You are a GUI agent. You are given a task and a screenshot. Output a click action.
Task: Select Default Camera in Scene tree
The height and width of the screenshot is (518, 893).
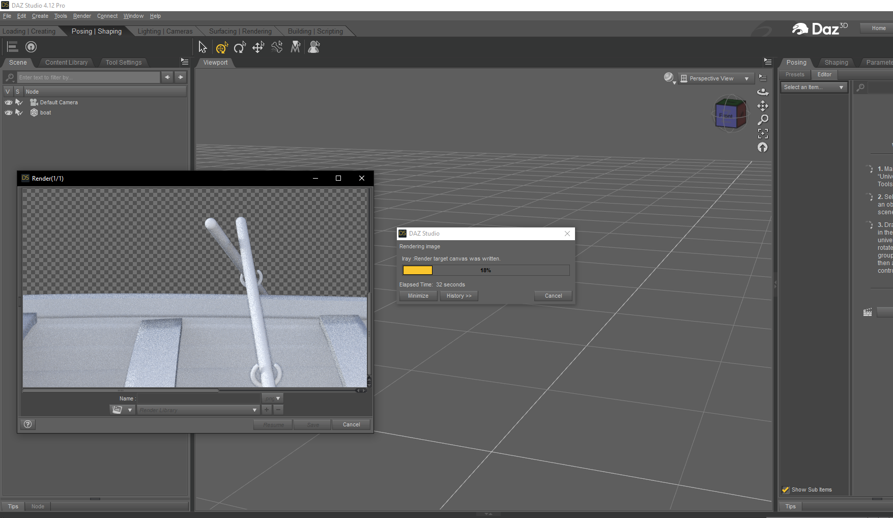59,103
